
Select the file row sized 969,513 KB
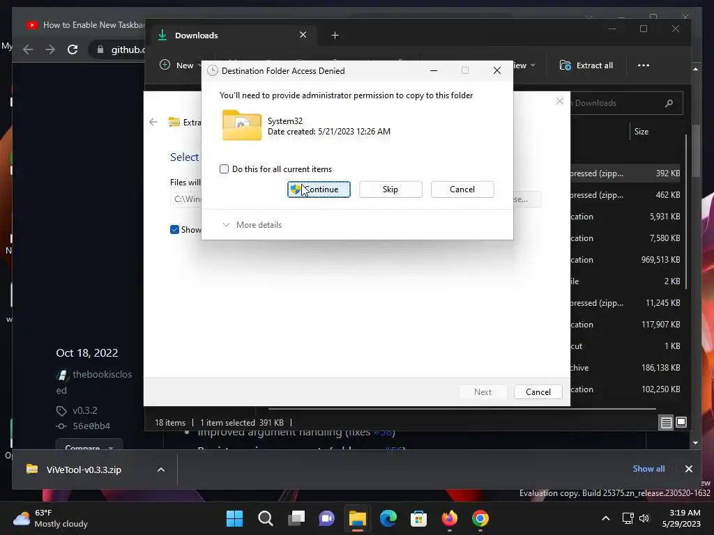click(x=625, y=260)
